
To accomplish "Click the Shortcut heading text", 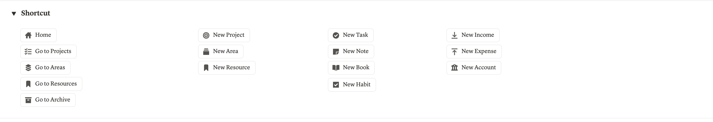I will 36,13.
